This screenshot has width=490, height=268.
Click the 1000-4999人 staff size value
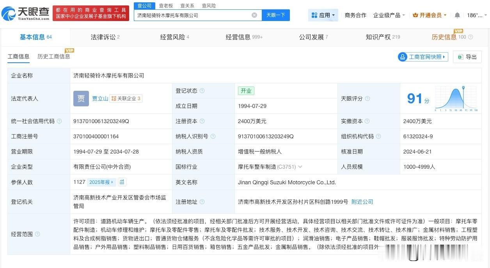click(x=419, y=167)
